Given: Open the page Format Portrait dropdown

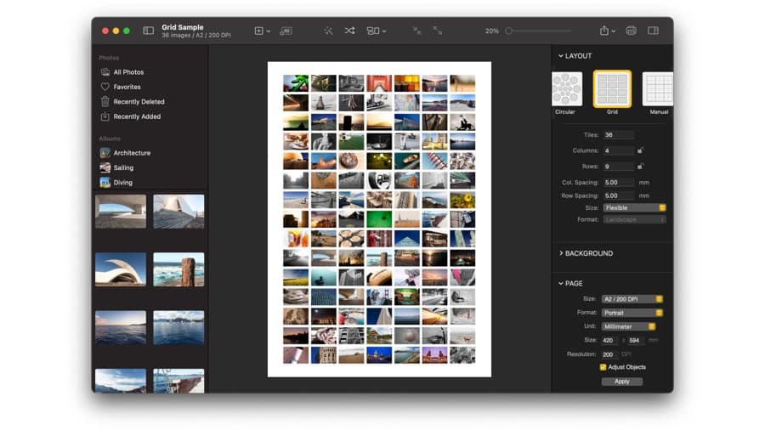Looking at the screenshot, I should click(632, 313).
